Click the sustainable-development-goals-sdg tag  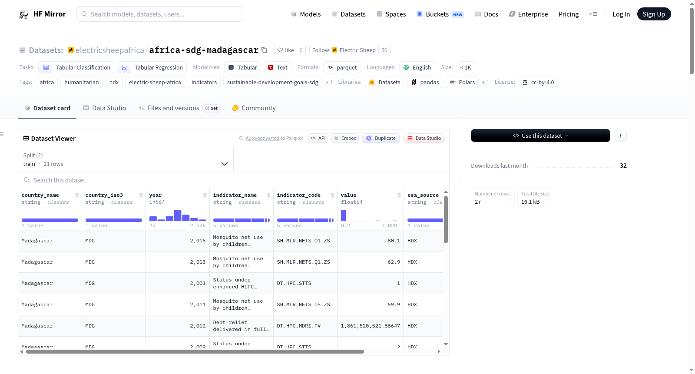tap(273, 82)
